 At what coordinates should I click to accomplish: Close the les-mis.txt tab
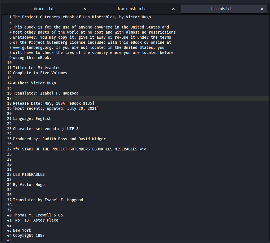(262, 9)
